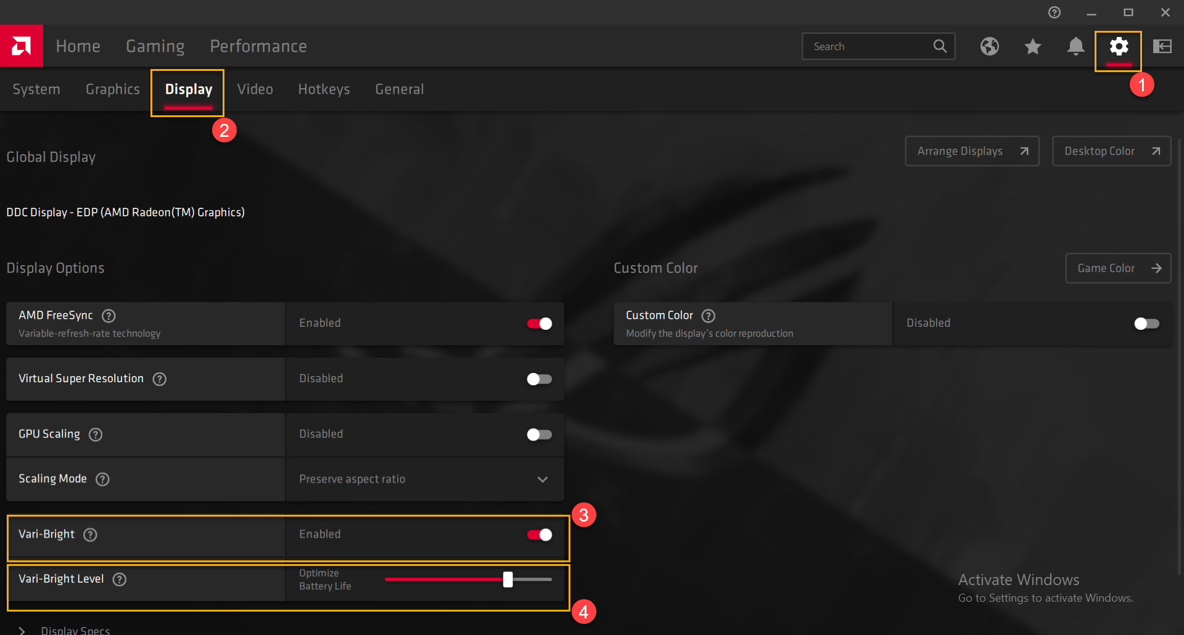Go to the Home tab
Viewport: 1184px width, 635px height.
78,46
